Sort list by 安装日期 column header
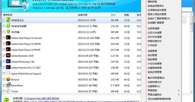Screen dimensions: 195x102 point(83,15)
